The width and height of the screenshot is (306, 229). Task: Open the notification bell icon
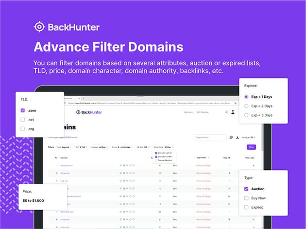pos(226,112)
